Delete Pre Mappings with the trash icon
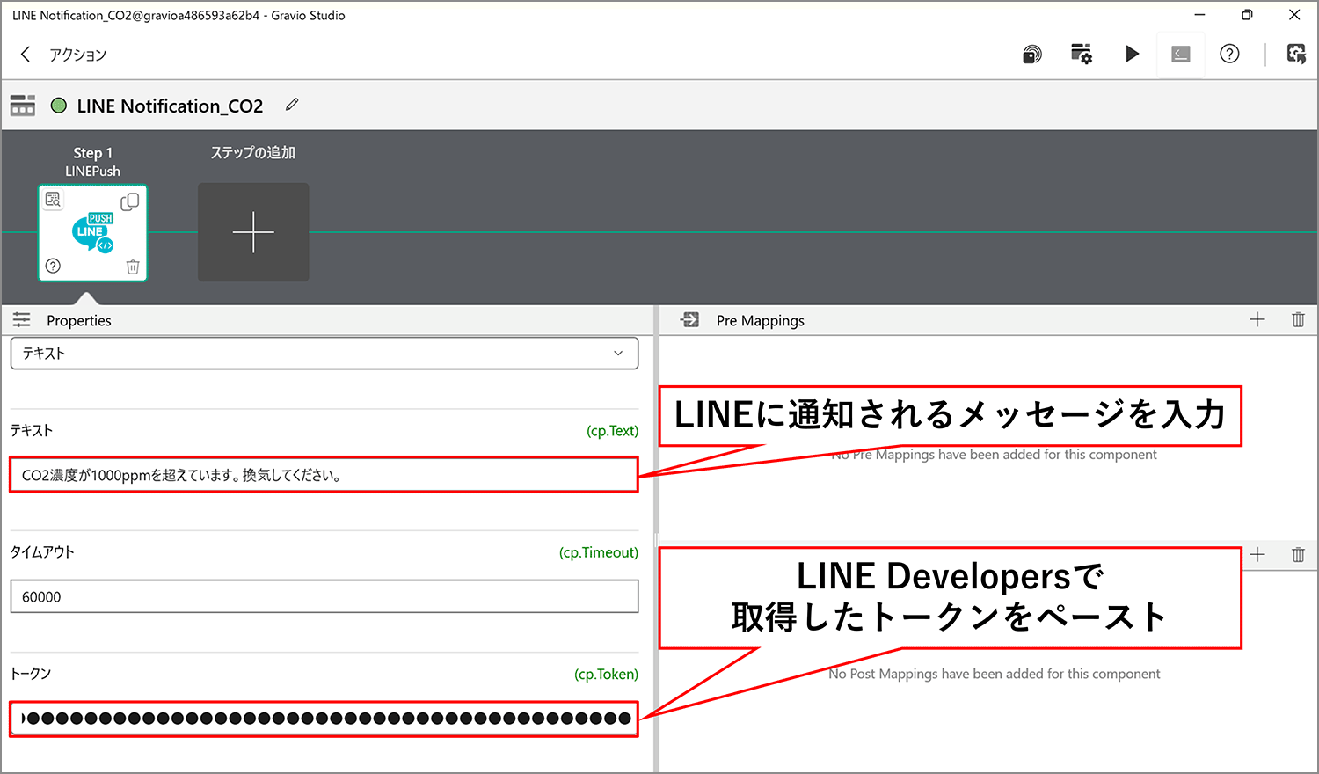 tap(1298, 319)
